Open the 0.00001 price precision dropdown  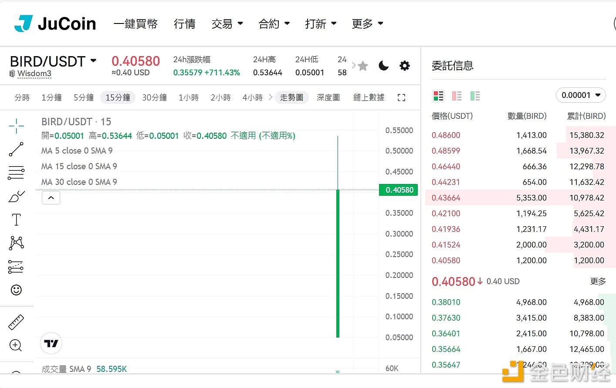(581, 95)
